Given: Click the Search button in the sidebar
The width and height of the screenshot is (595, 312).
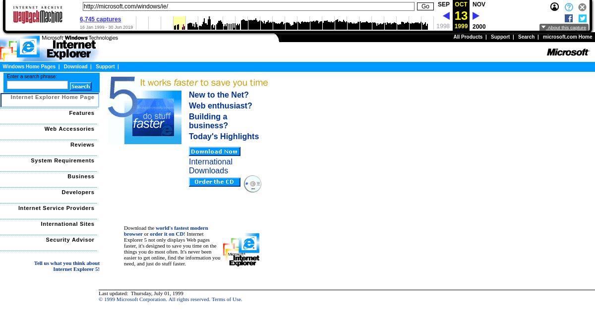Looking at the screenshot, I should [x=81, y=86].
